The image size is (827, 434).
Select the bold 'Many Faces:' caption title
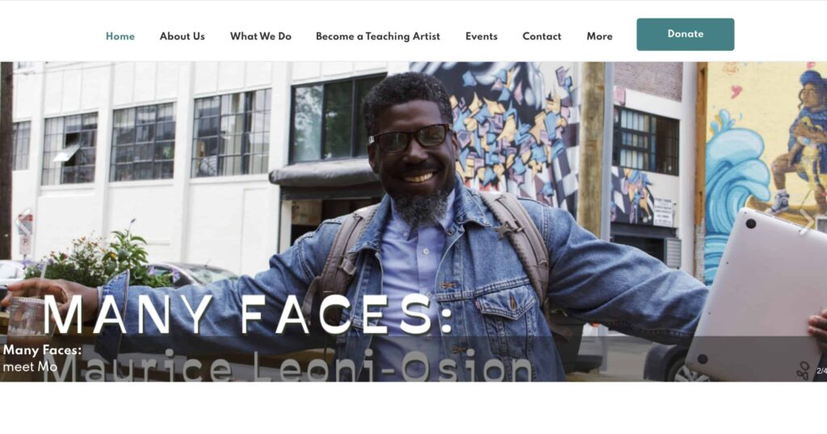(x=42, y=350)
